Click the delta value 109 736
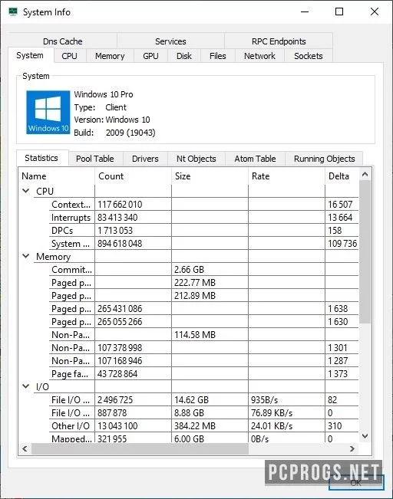 pyautogui.click(x=342, y=244)
